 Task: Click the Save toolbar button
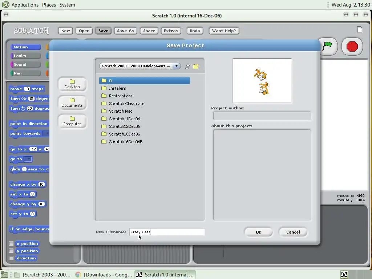104,31
